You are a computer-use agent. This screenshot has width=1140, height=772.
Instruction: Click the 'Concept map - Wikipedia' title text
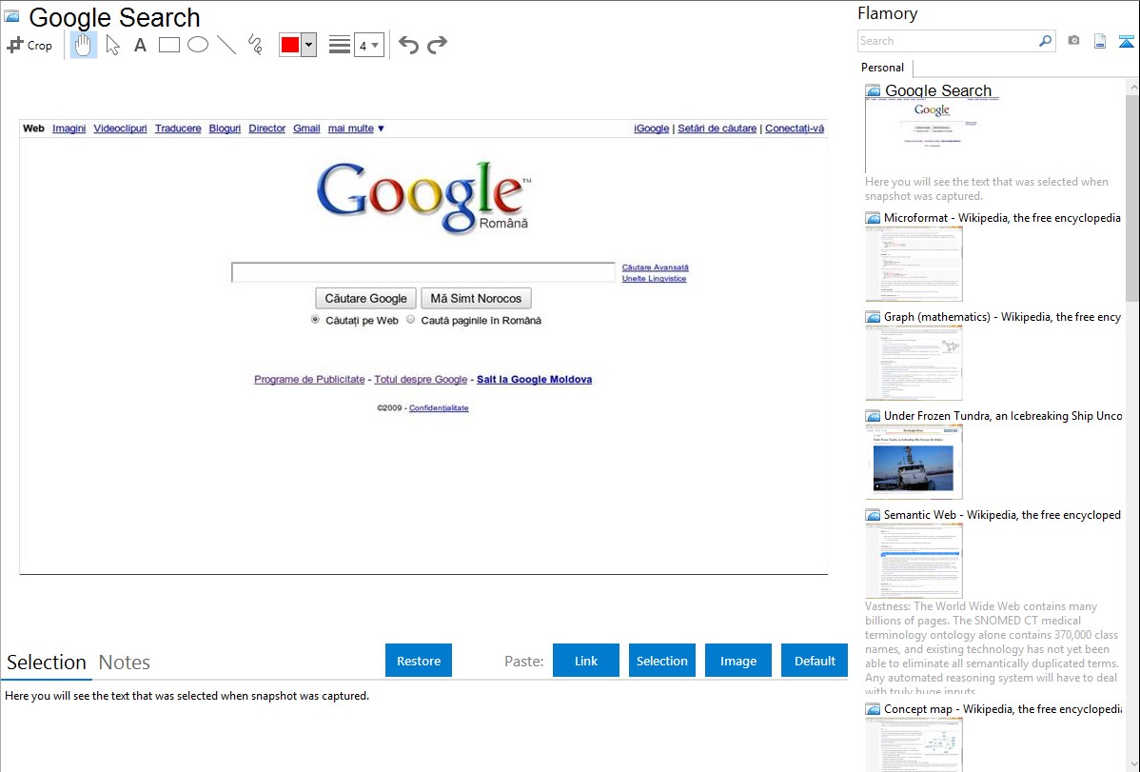tap(1003, 709)
